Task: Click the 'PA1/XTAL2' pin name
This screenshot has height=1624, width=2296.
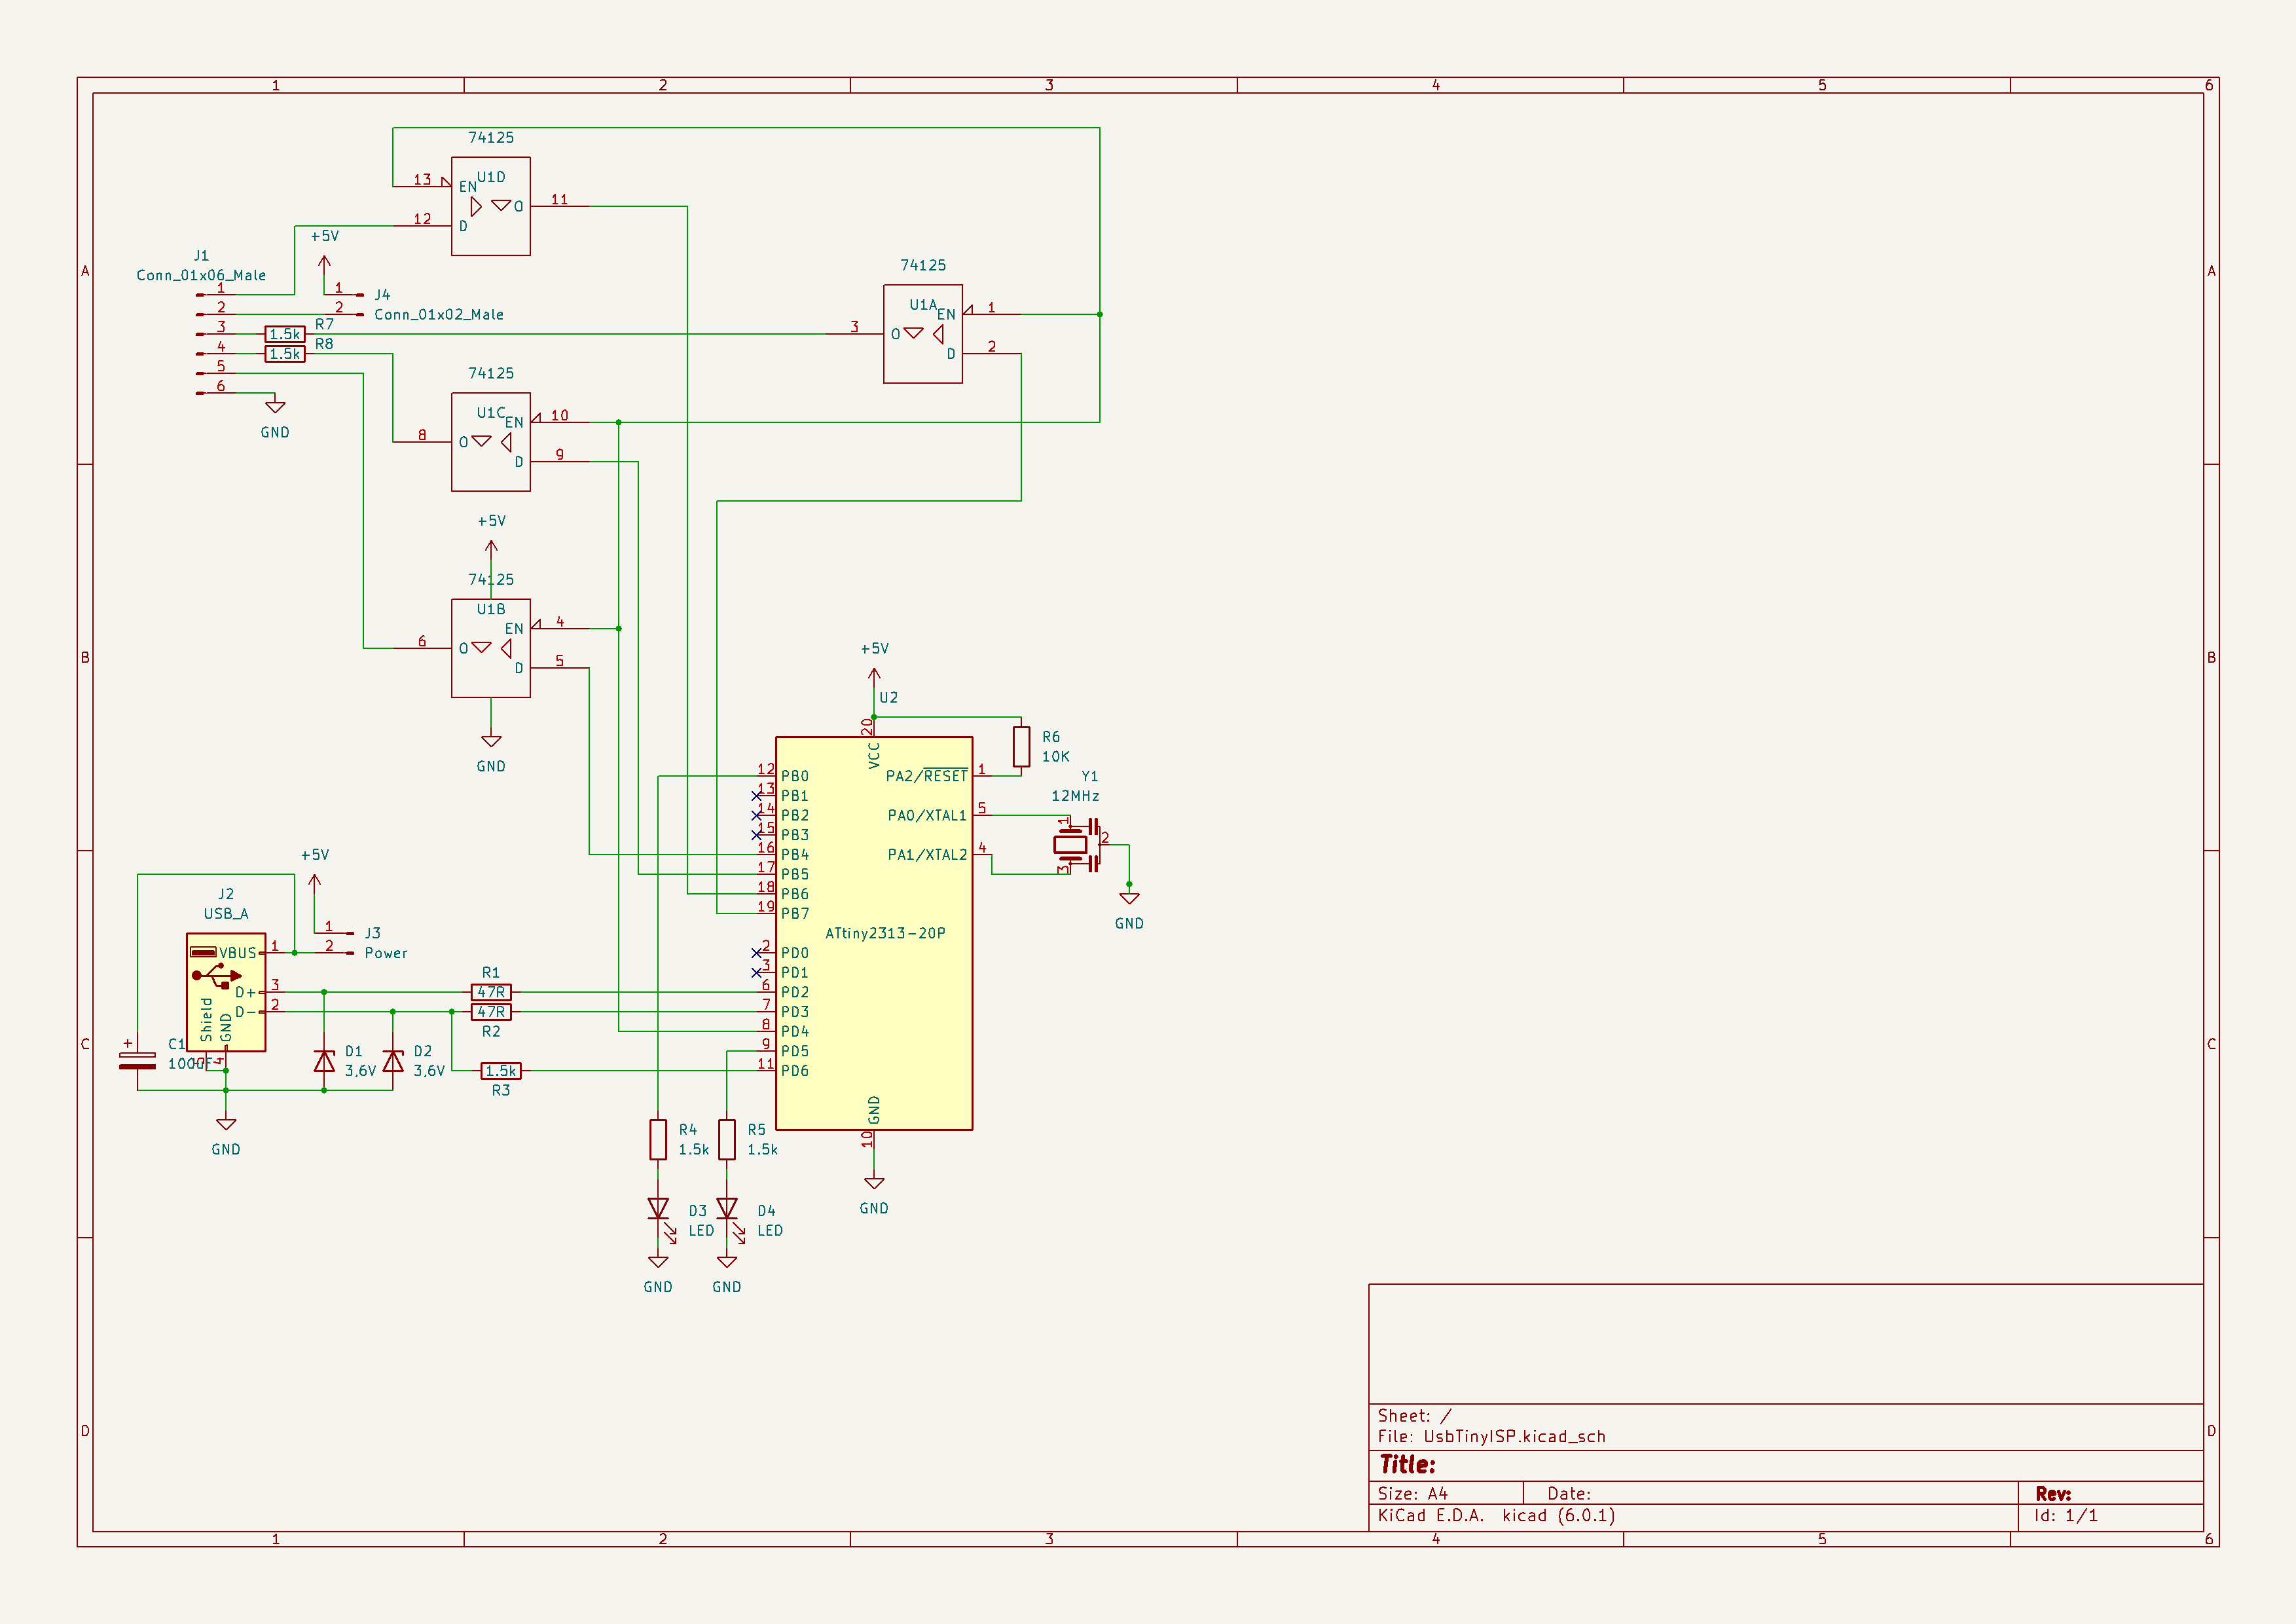Action: 927,854
